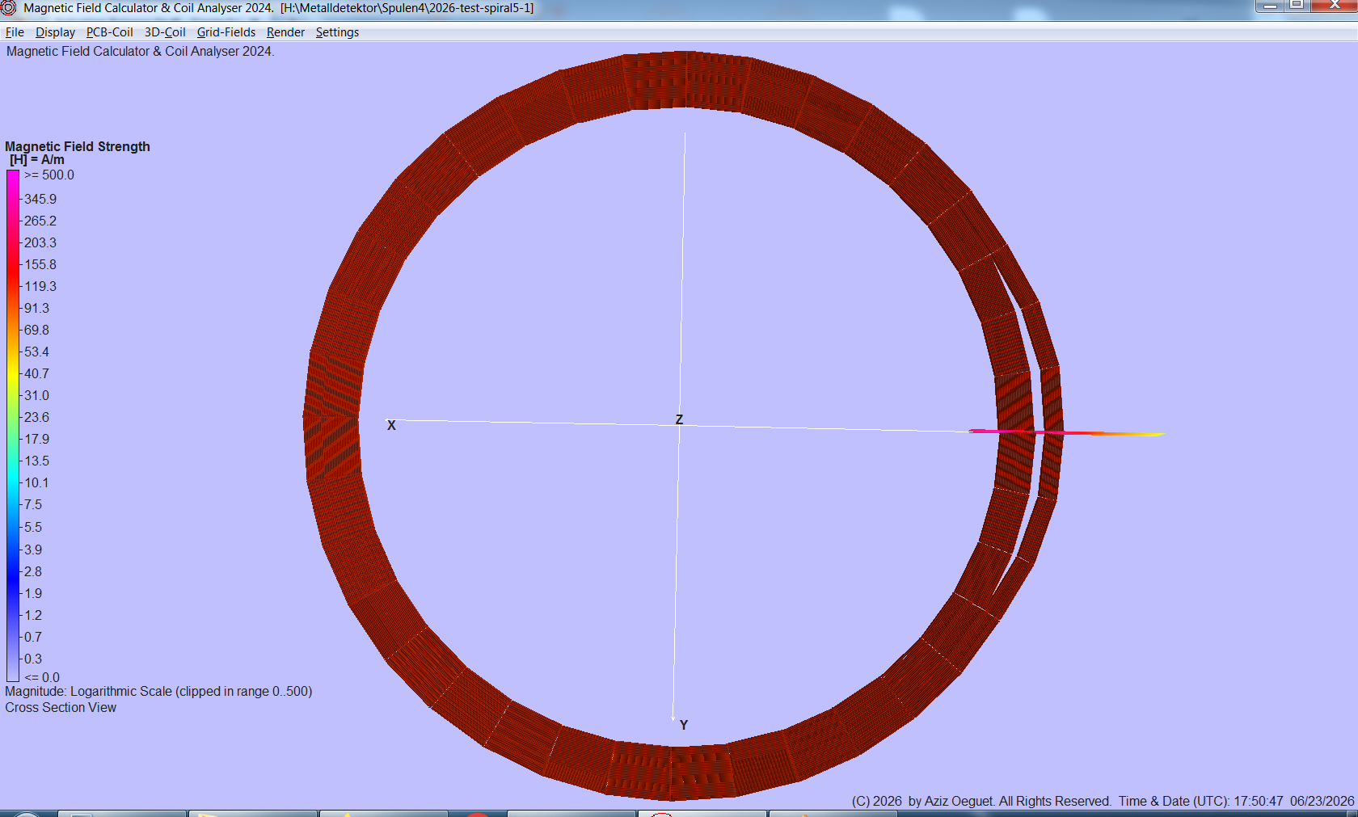Viewport: 1358px width, 817px height.
Task: Click the '<= 0.0' legend value
Action: click(x=42, y=677)
